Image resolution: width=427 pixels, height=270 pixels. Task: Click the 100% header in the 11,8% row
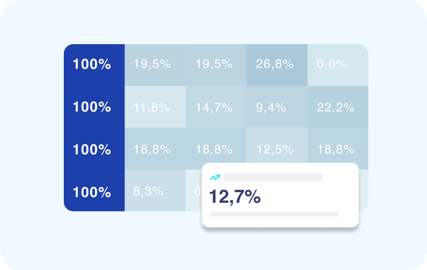[92, 107]
